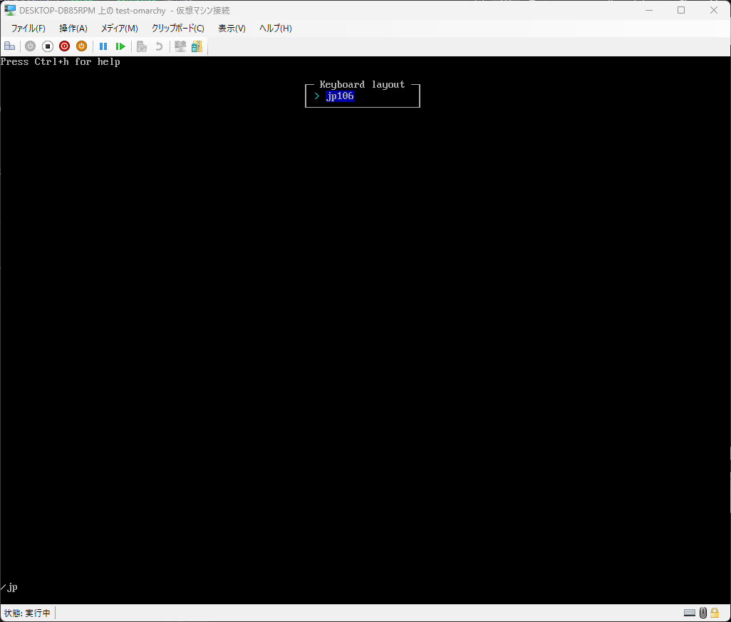Open the メディア(M) menu

[x=120, y=29]
